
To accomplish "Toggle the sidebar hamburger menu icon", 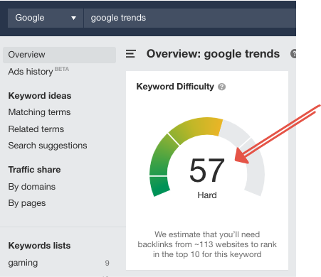I will 131,54.
